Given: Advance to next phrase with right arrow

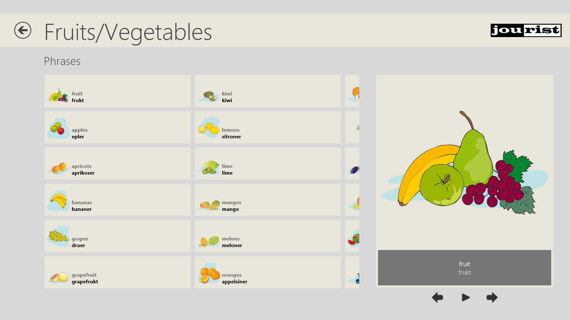Looking at the screenshot, I should coord(492,297).
